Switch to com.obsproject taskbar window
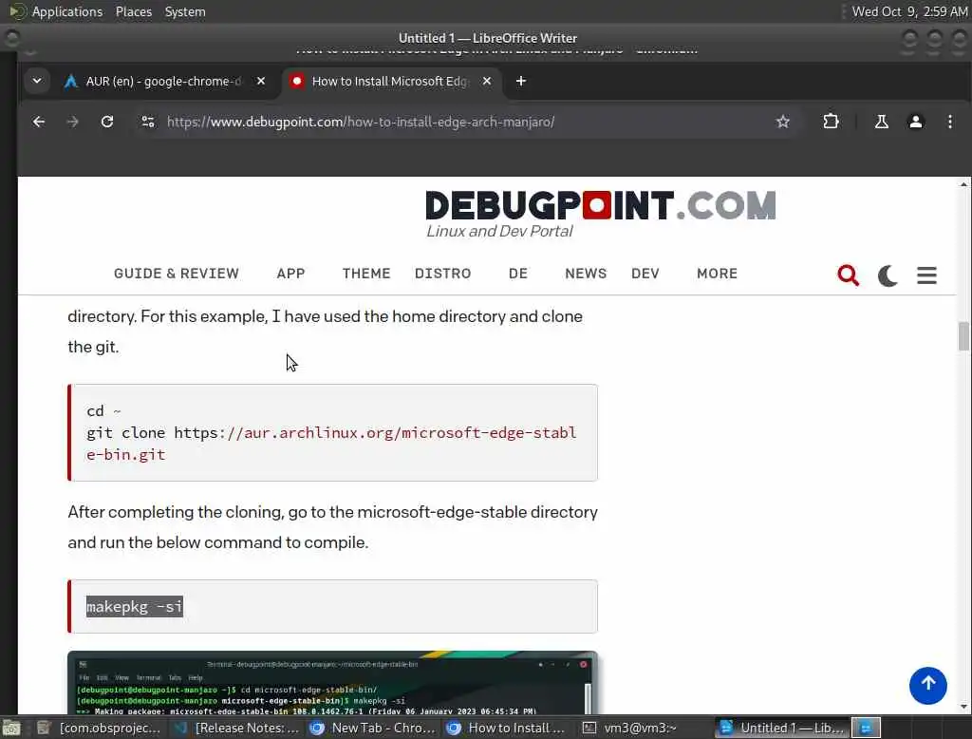Screen dimensions: 972x739 pyautogui.click(x=99, y=728)
